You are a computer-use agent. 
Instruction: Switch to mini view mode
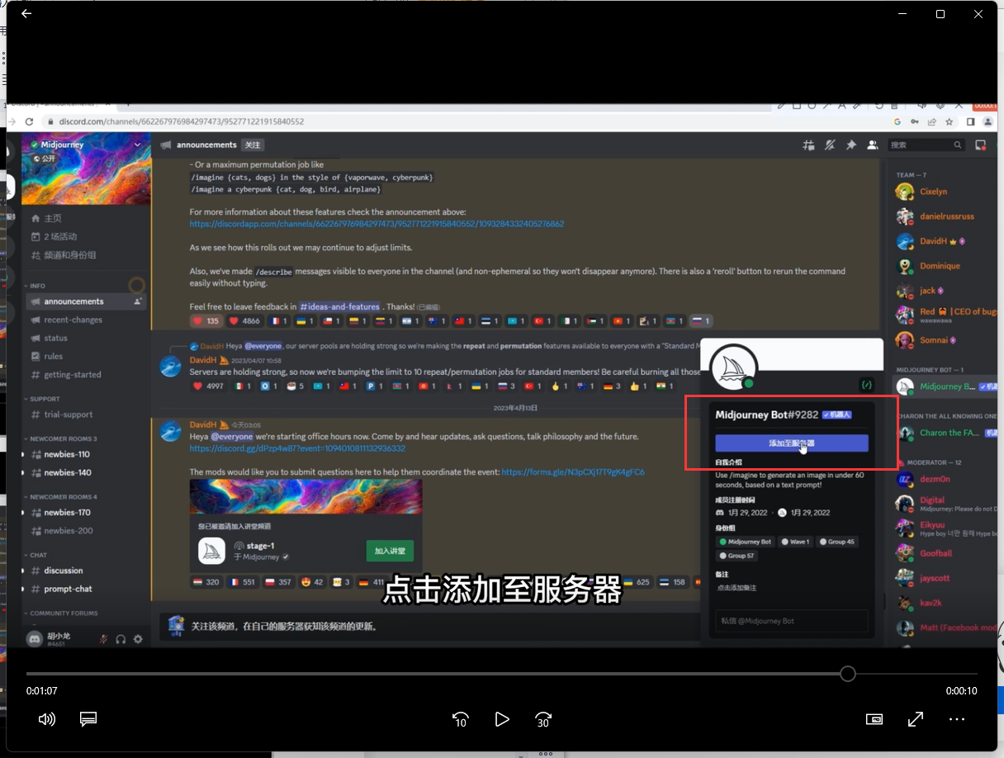click(x=874, y=719)
